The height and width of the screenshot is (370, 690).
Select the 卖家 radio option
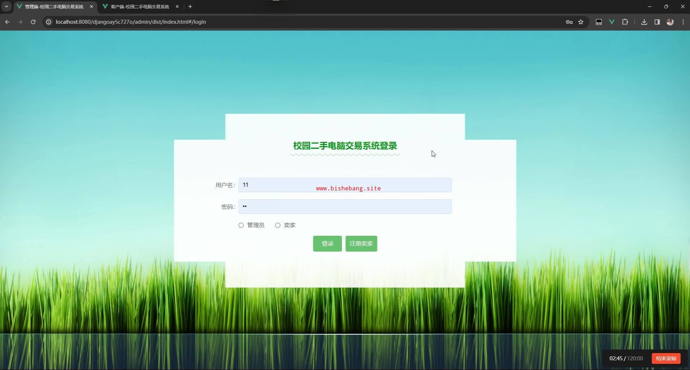pyautogui.click(x=278, y=225)
